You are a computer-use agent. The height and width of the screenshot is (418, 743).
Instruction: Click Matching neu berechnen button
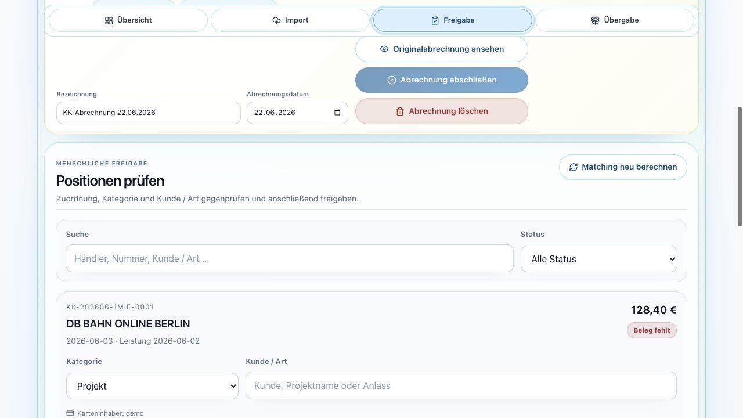[x=623, y=167]
